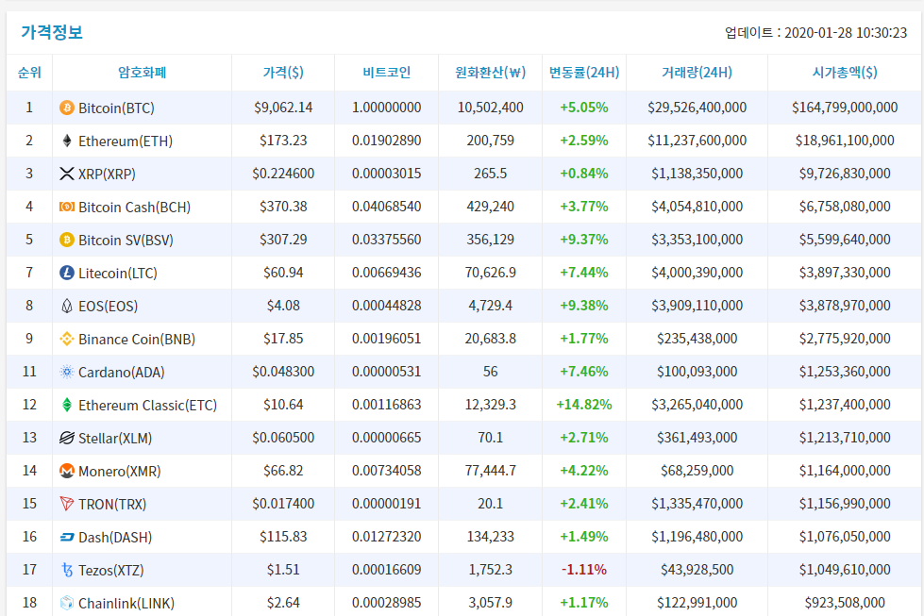Select XRP price $0.224600
This screenshot has height=616, width=924.
(x=283, y=174)
